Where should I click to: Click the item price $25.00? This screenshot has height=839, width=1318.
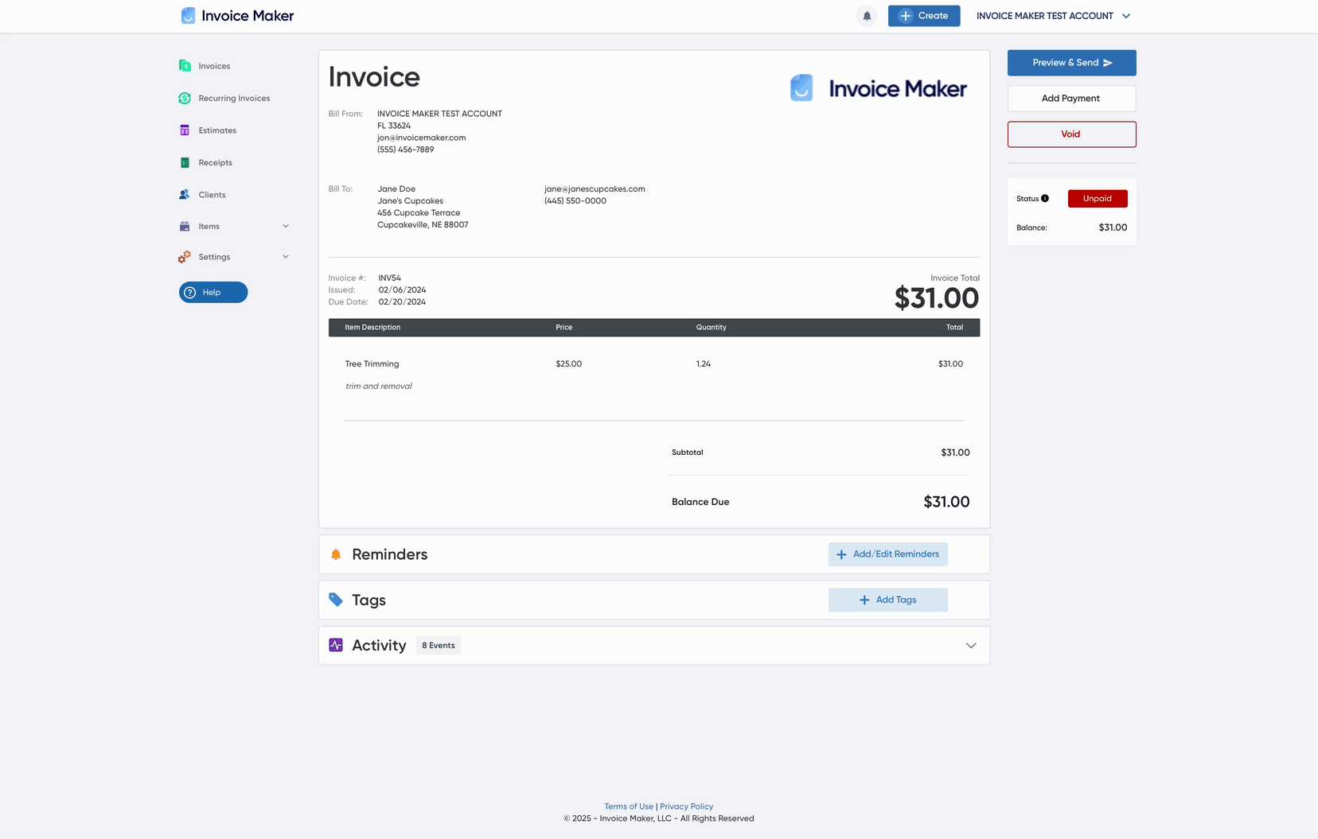569,364
